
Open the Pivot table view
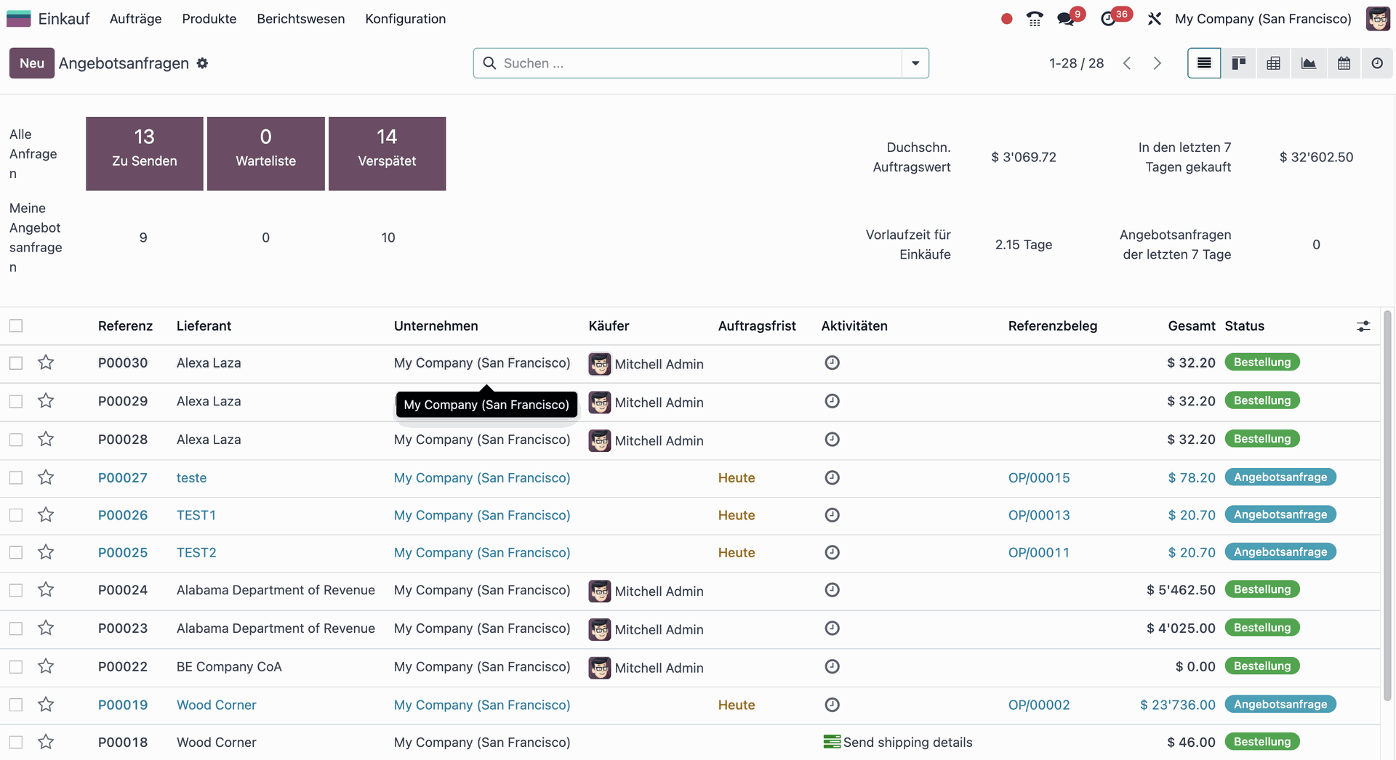pyautogui.click(x=1273, y=63)
